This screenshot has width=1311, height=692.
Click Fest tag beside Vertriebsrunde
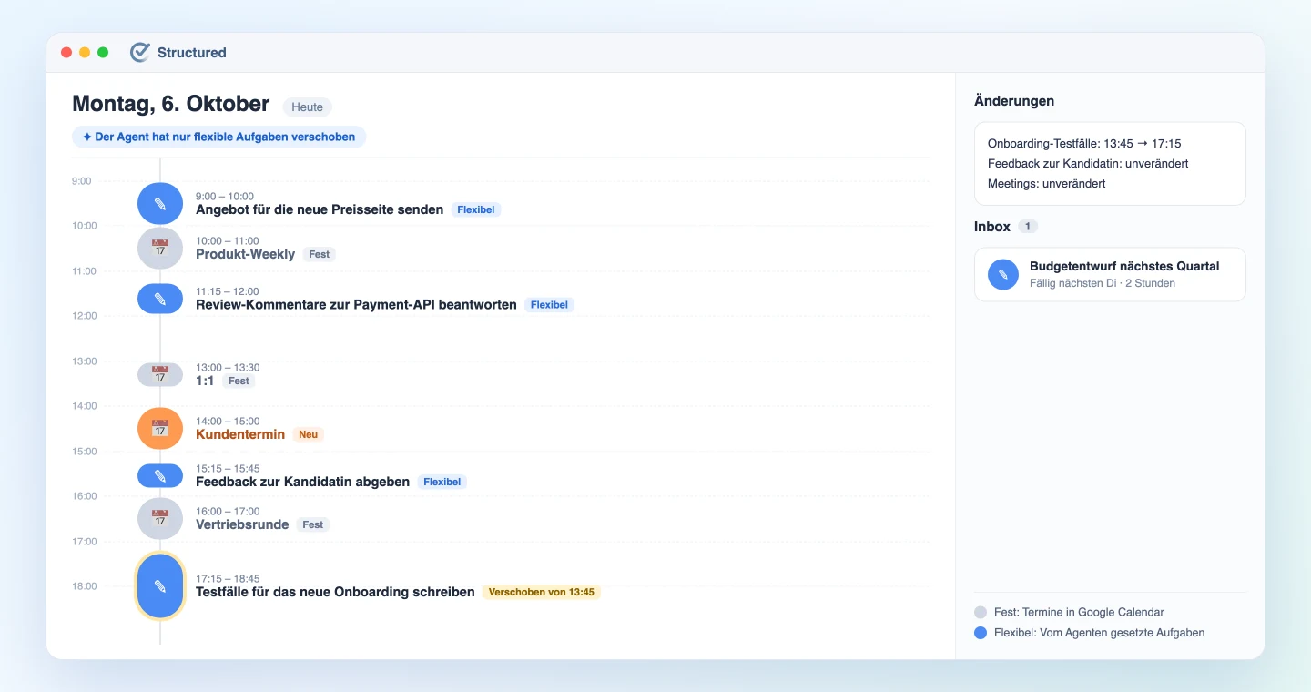pos(313,524)
